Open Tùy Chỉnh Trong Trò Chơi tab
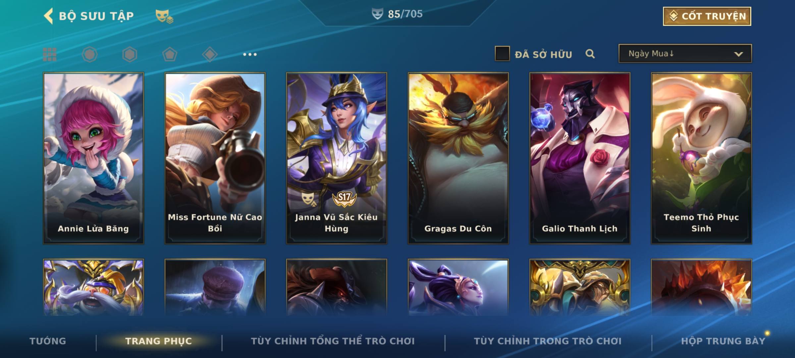This screenshot has width=795, height=358. coord(548,341)
